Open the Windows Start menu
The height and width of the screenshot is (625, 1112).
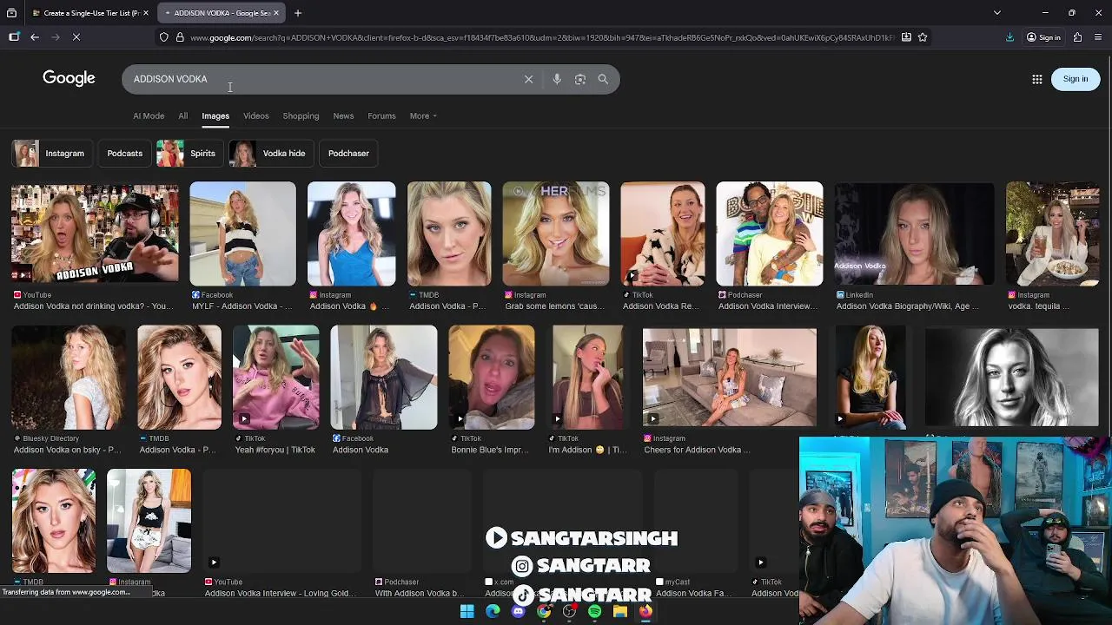click(467, 611)
